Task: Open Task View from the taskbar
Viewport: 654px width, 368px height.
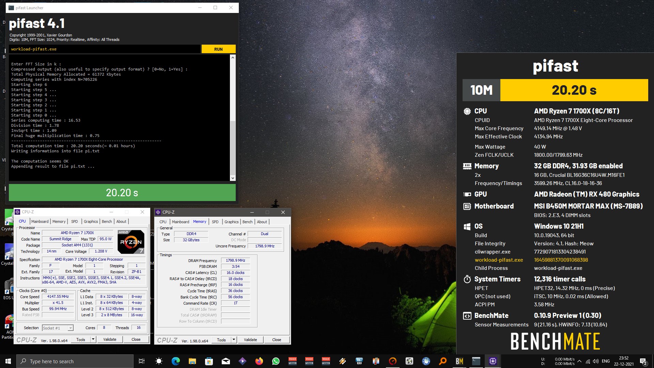Action: (x=142, y=361)
